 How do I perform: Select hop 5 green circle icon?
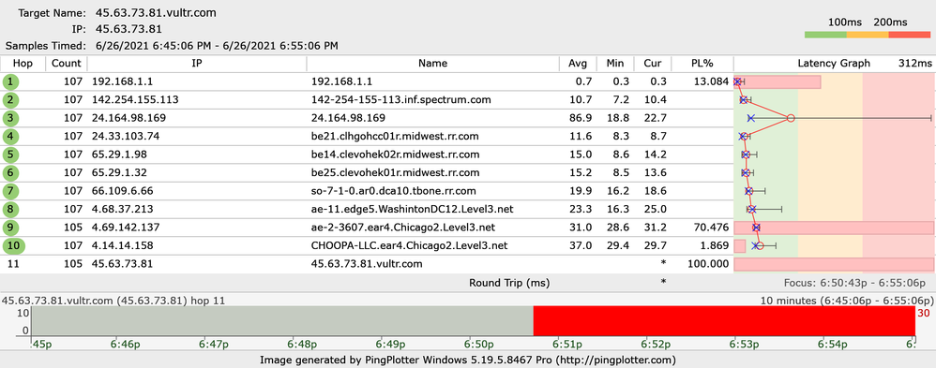point(10,155)
